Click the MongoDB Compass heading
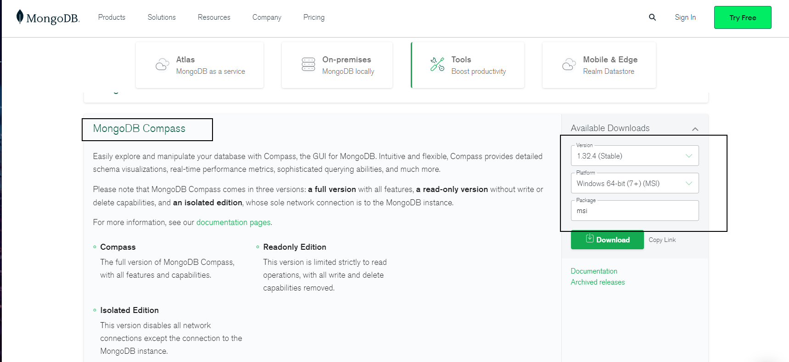 click(x=139, y=129)
